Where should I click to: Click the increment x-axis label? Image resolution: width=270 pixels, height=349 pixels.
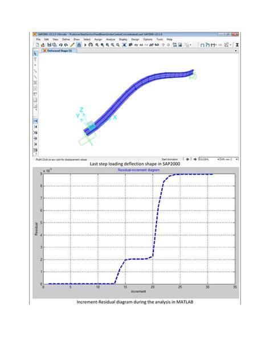138,291
